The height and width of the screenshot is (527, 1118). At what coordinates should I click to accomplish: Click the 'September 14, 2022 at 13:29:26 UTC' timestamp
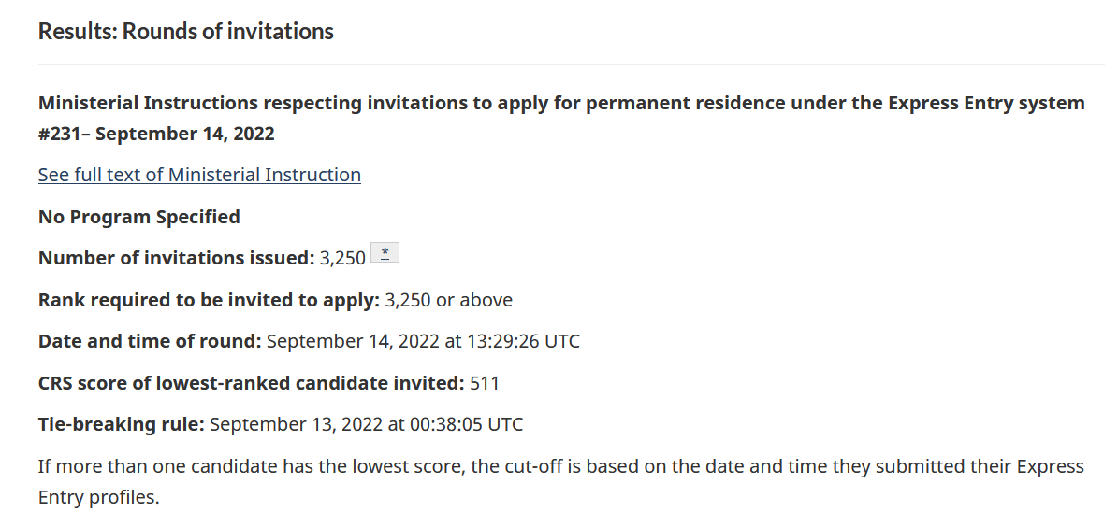click(423, 341)
